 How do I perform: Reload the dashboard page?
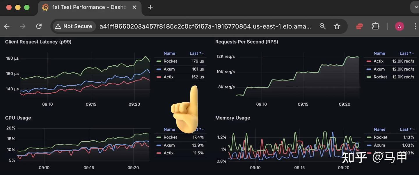[x=39, y=26]
